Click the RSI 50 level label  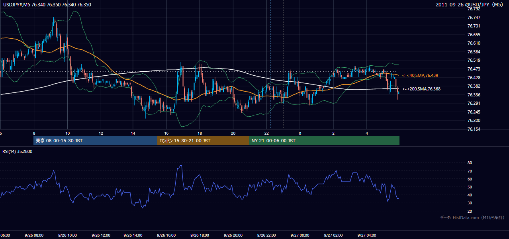[x=470, y=187]
